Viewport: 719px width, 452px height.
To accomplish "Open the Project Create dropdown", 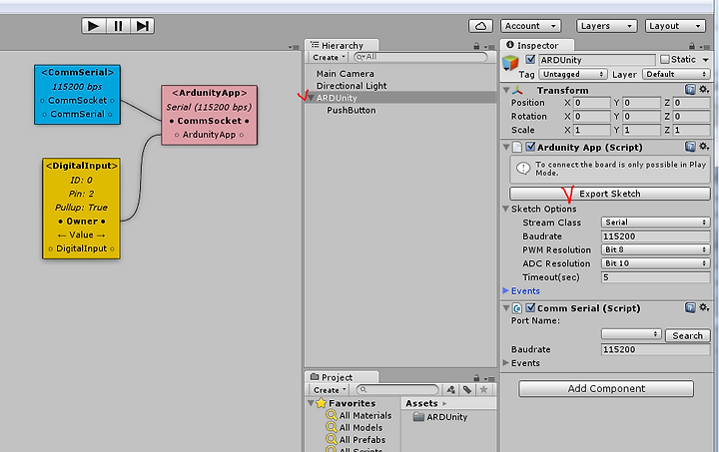I will pyautogui.click(x=330, y=390).
